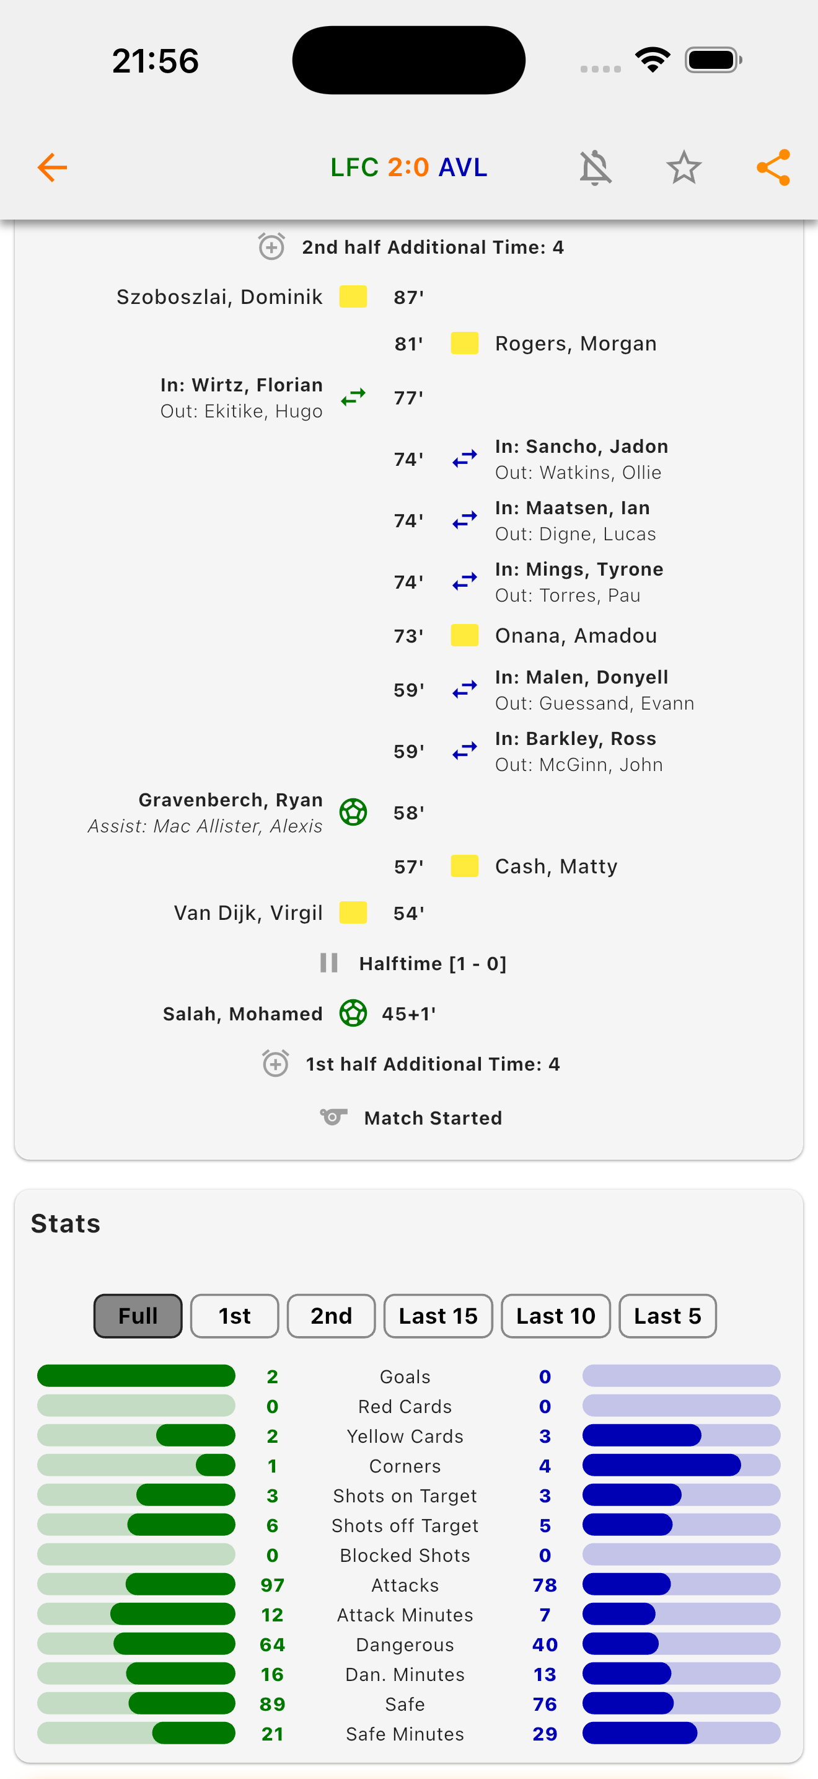This screenshot has width=818, height=1779.
Task: Tap Salah's goal ball icon
Action: tap(353, 1013)
